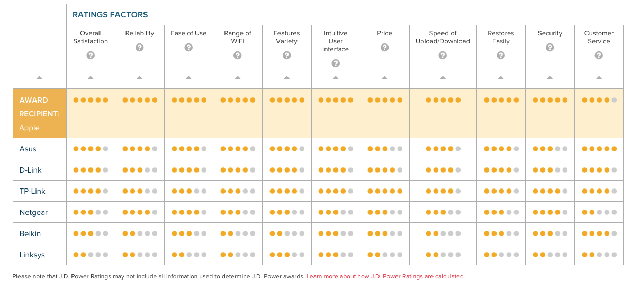Sort by Price using the column arrow
This screenshot has height=288, width=640.
385,78
